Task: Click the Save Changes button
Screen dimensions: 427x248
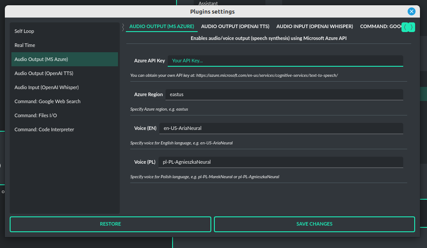Action: (x=314, y=224)
